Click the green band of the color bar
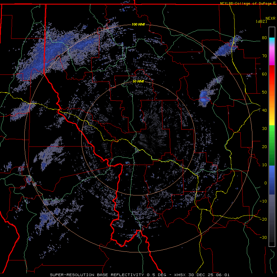The width and height of the screenshot is (277, 277). click(272, 145)
